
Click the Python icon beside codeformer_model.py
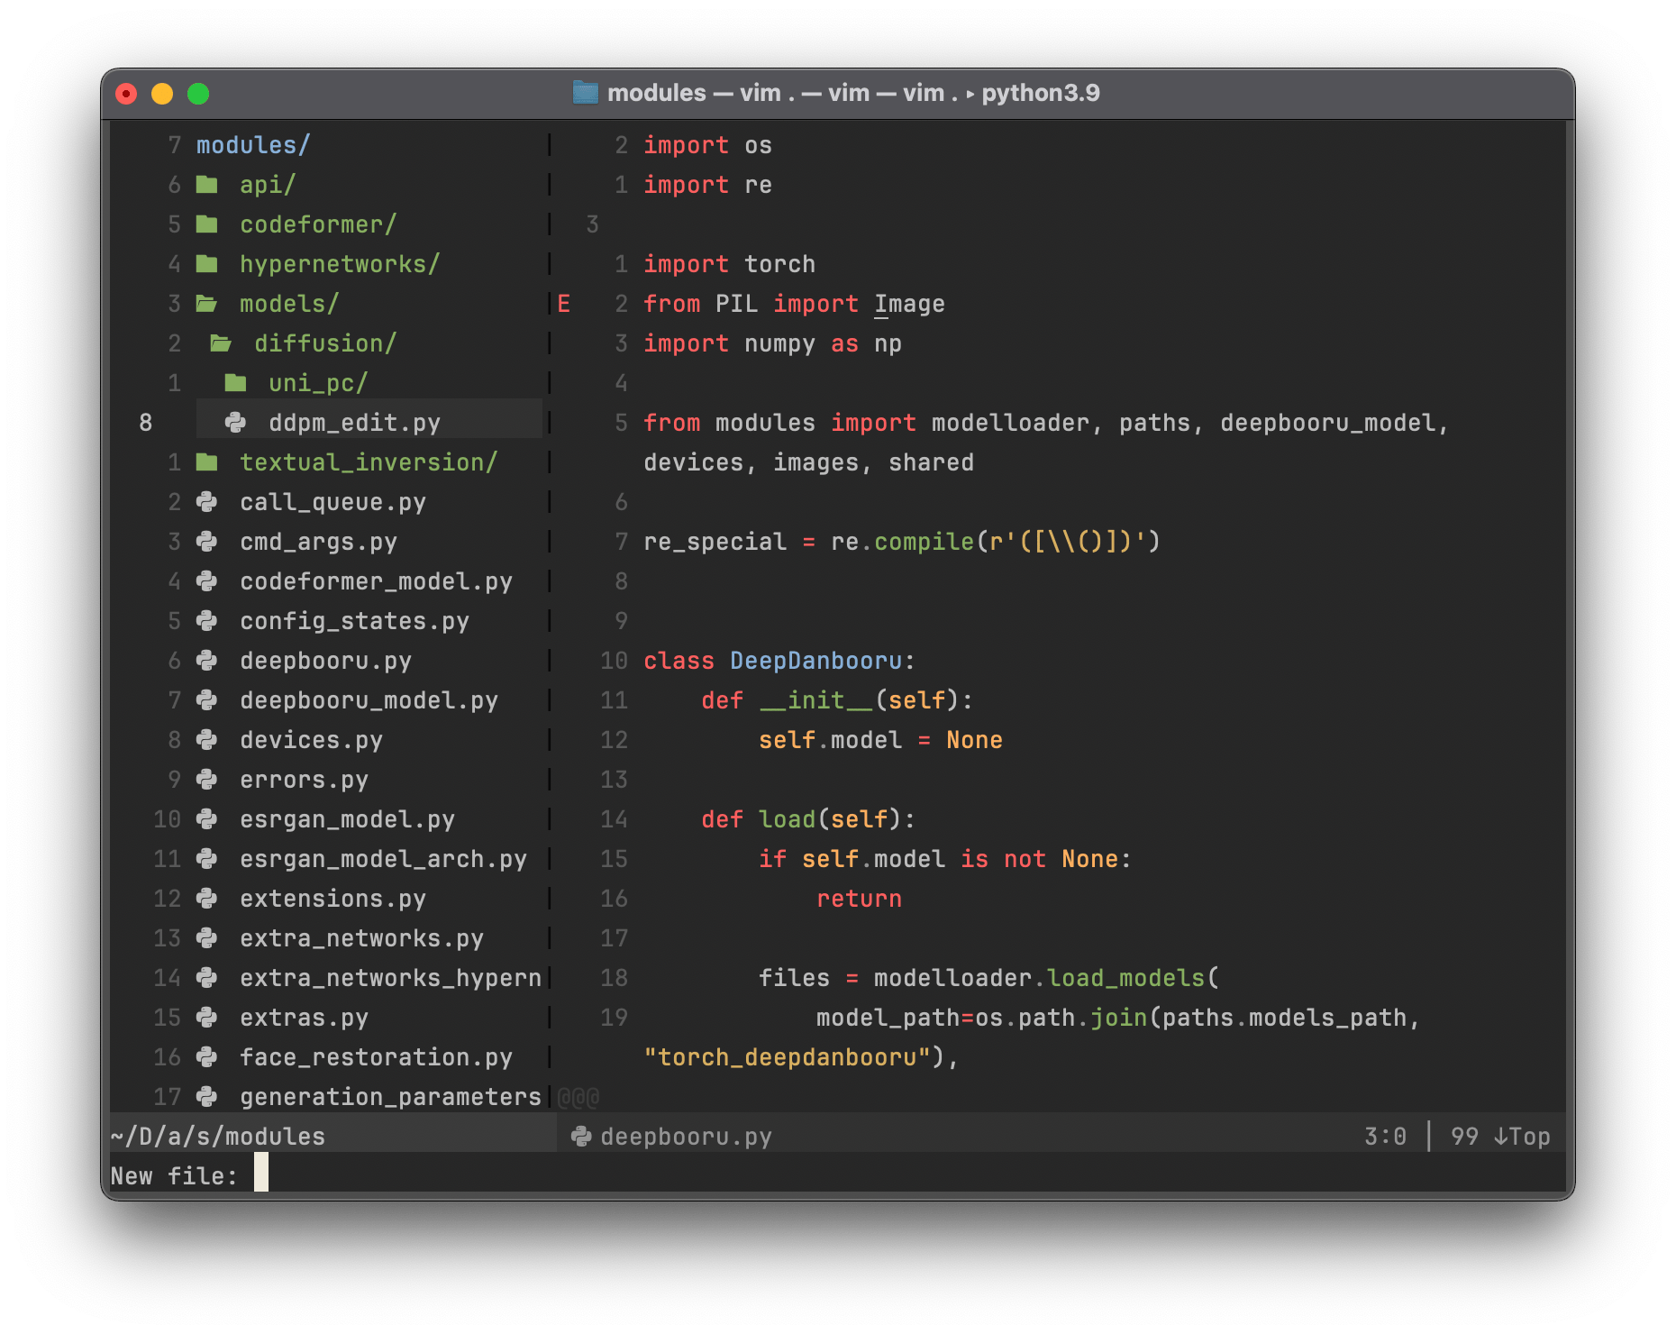pos(207,581)
